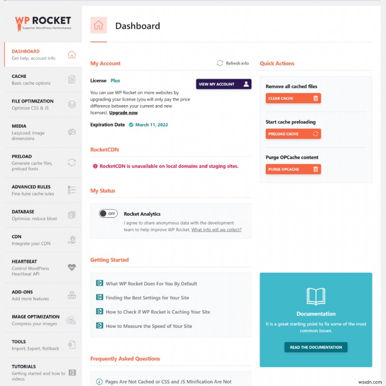386x386 pixels.
Task: Click the Cache document icon in the sidebar
Action: (72, 80)
